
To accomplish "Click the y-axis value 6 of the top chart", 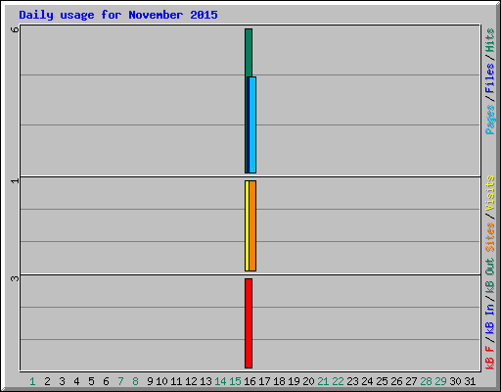I will click(x=15, y=29).
